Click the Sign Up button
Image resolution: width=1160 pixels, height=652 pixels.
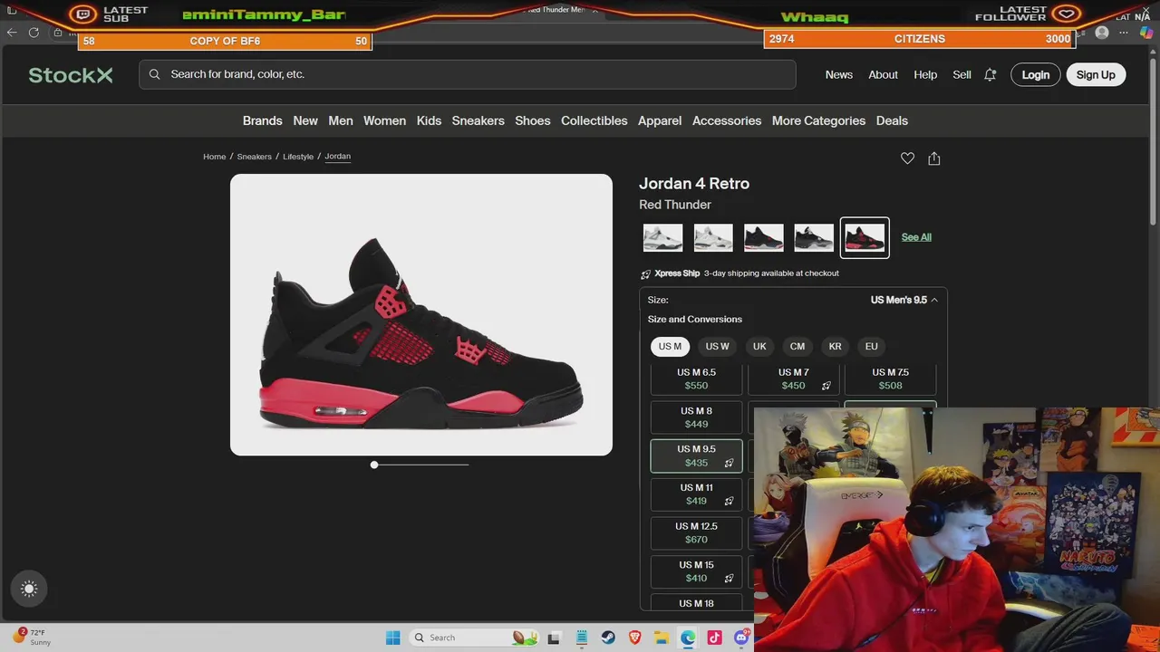(x=1096, y=75)
